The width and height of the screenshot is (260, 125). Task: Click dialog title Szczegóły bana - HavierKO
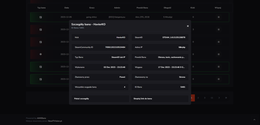pyautogui.click(x=88, y=24)
